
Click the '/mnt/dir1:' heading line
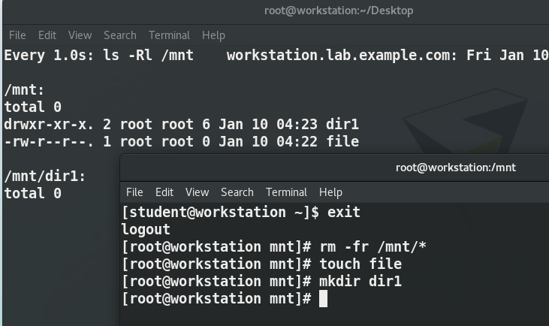point(45,176)
